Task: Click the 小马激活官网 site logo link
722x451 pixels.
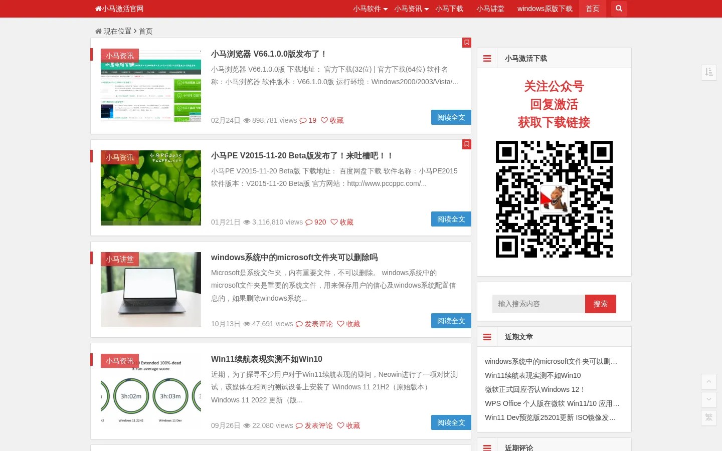Action: pyautogui.click(x=119, y=9)
